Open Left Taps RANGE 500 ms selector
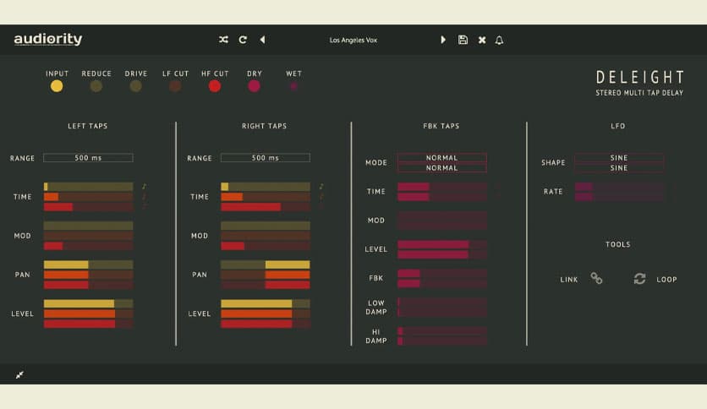The image size is (707, 409). click(x=88, y=158)
